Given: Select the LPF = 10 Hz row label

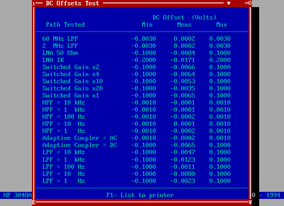Looking at the screenshot, I should 63,174.
